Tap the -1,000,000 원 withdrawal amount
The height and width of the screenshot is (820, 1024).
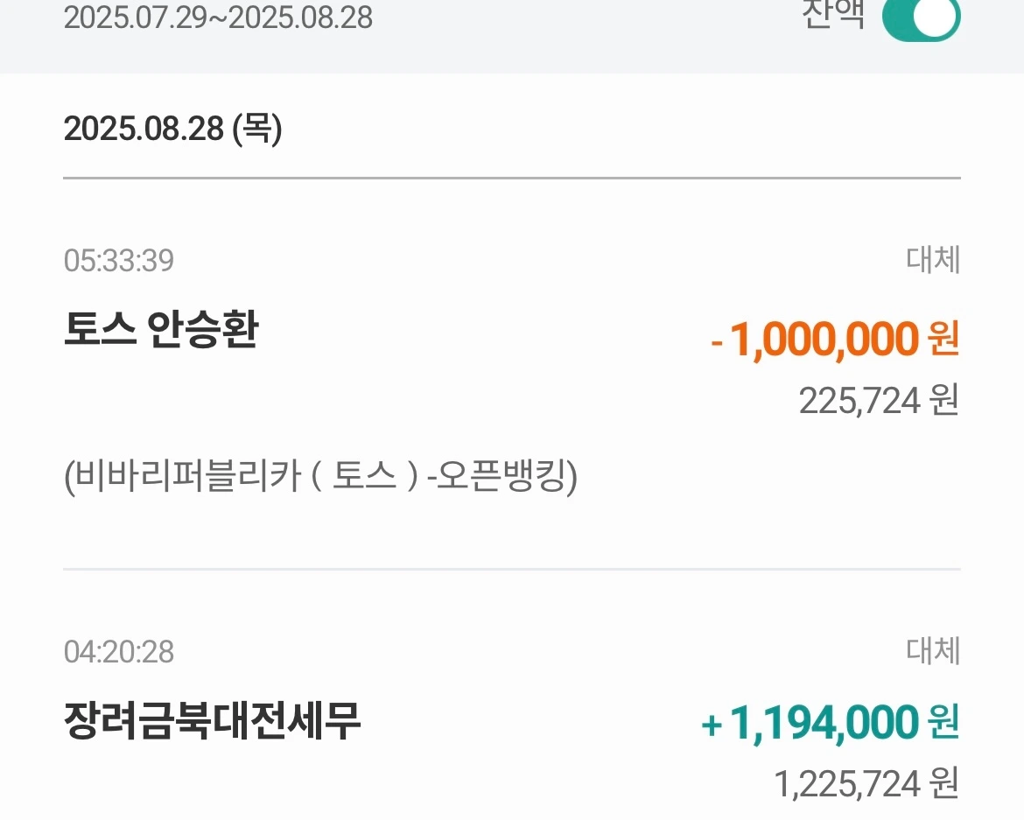pos(835,340)
